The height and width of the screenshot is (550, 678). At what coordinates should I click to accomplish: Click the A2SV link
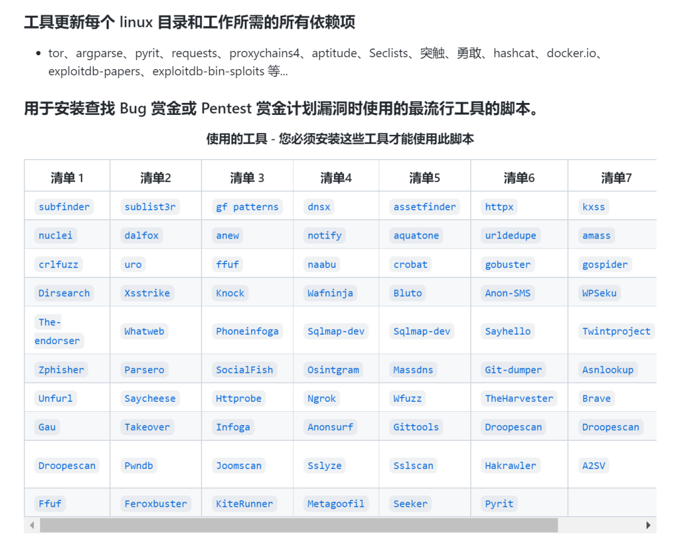pos(594,465)
